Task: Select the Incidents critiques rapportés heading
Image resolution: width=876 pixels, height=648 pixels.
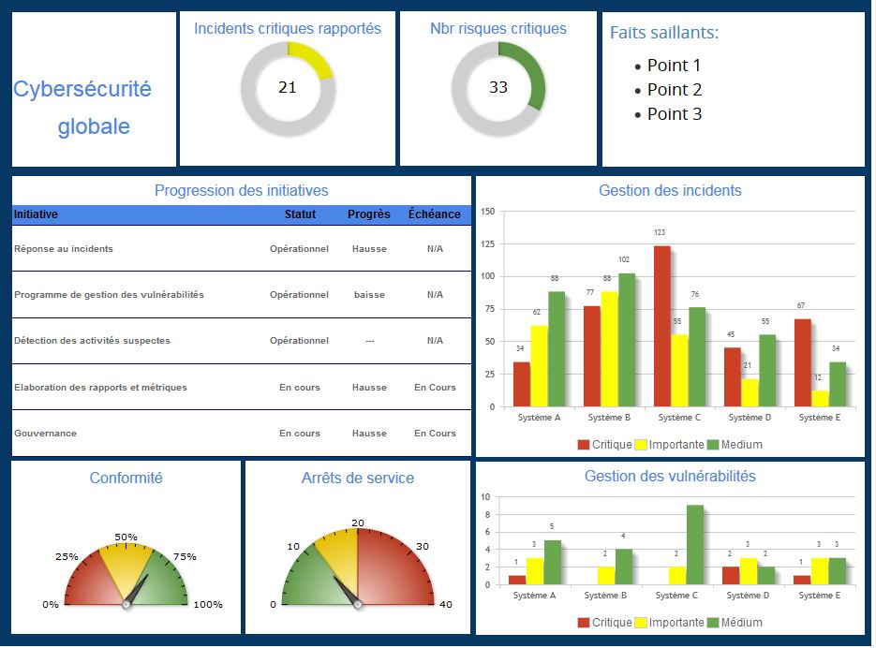Action: coord(287,28)
